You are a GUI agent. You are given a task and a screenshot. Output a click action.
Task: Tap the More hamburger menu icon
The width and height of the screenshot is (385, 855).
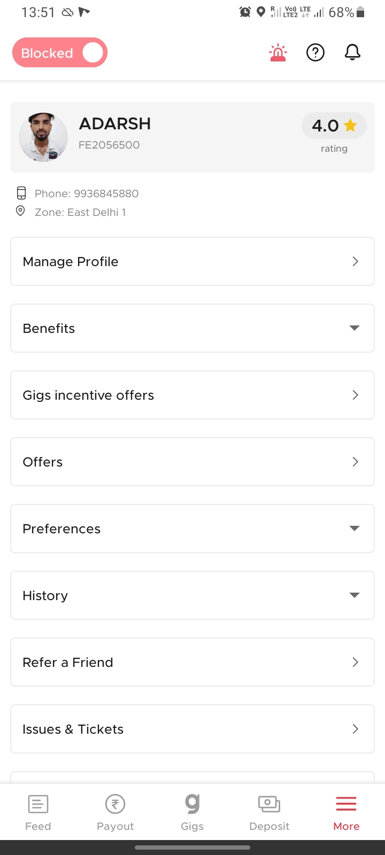tap(346, 804)
